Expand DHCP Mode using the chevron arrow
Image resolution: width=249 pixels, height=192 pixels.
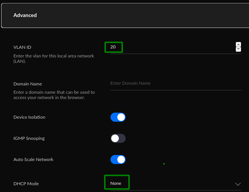coord(238,184)
